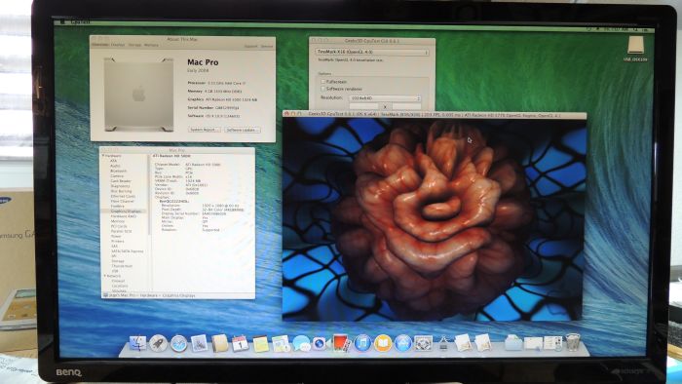Select Memory in System Information sidebar
This screenshot has width=682, height=384.
coord(118,221)
